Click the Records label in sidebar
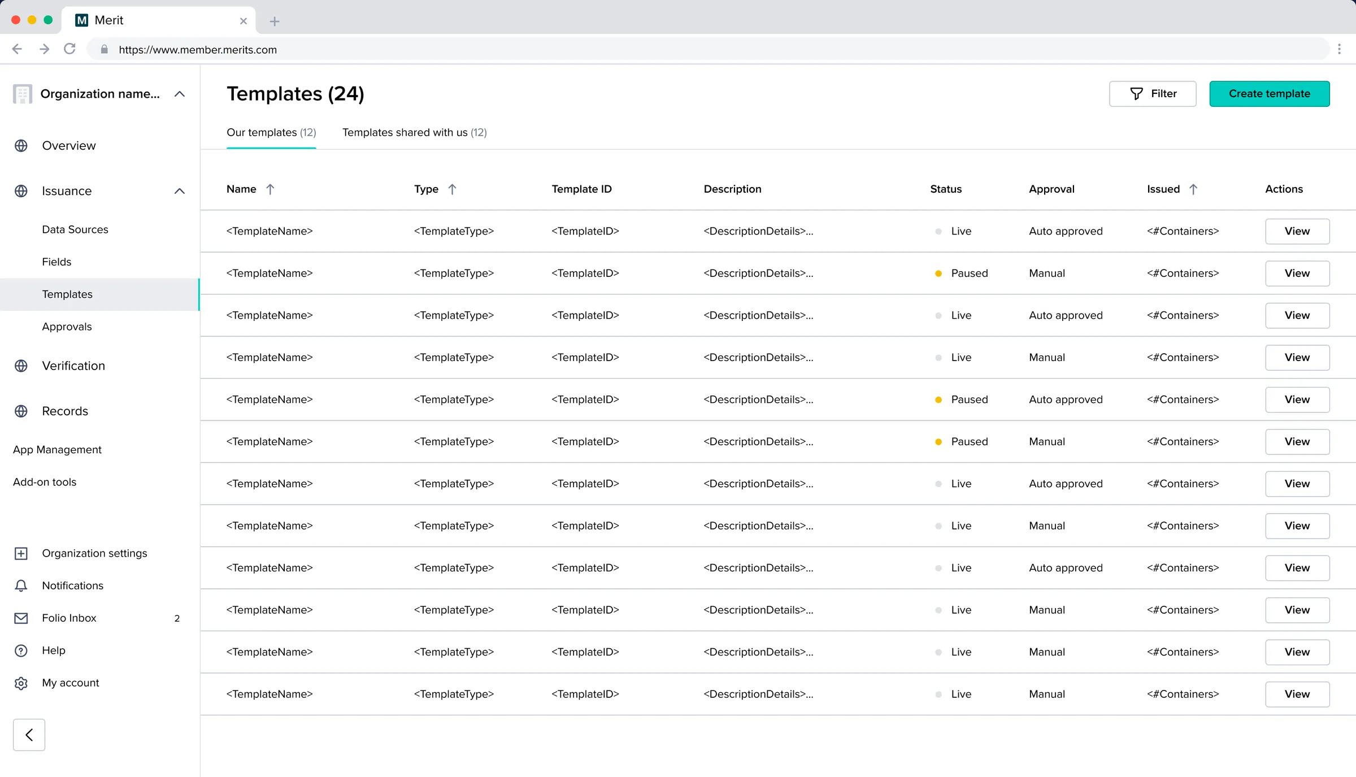Screen dimensions: 1356x777 point(65,411)
